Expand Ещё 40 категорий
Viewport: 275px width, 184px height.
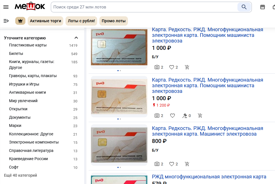pos(21,175)
